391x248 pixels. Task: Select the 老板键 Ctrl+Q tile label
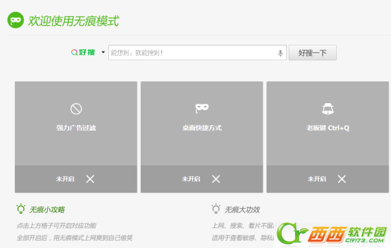coord(327,128)
